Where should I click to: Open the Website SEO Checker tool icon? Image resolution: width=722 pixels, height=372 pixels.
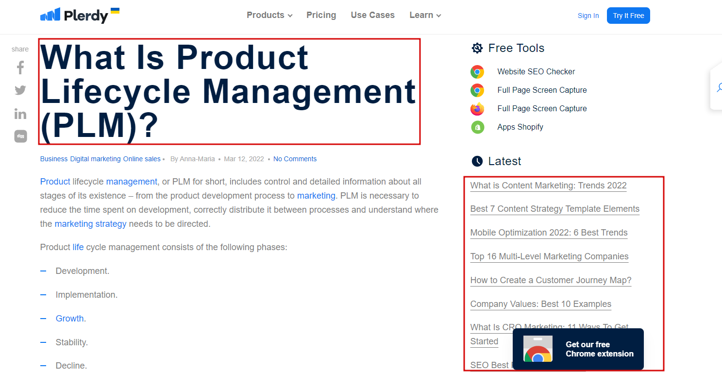[x=477, y=71]
